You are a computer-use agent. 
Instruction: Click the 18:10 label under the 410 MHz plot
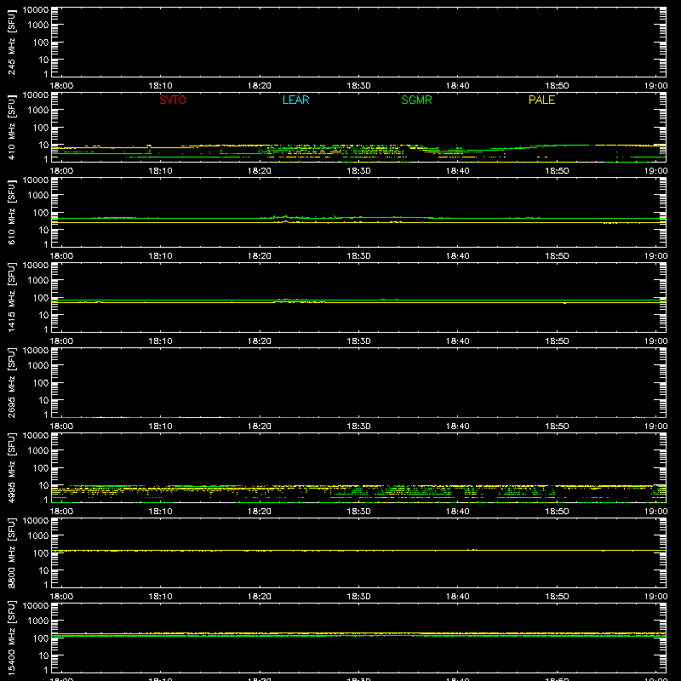[x=160, y=171]
